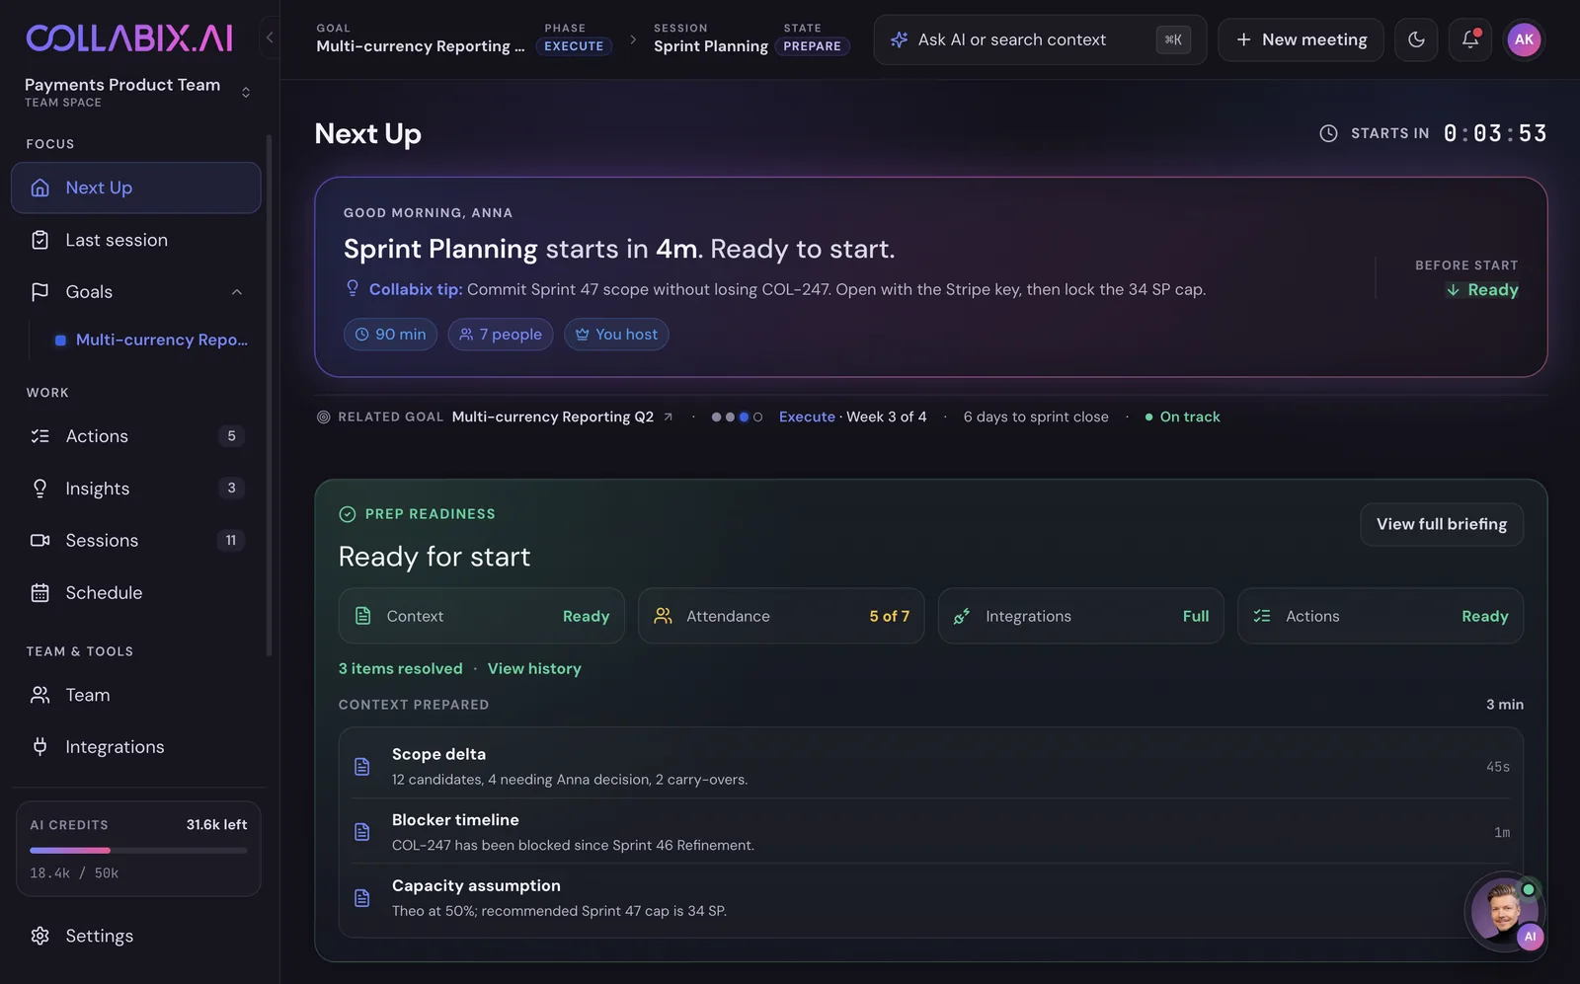The width and height of the screenshot is (1580, 984).
Task: Click the Scope delta document icon
Action: coord(362,767)
